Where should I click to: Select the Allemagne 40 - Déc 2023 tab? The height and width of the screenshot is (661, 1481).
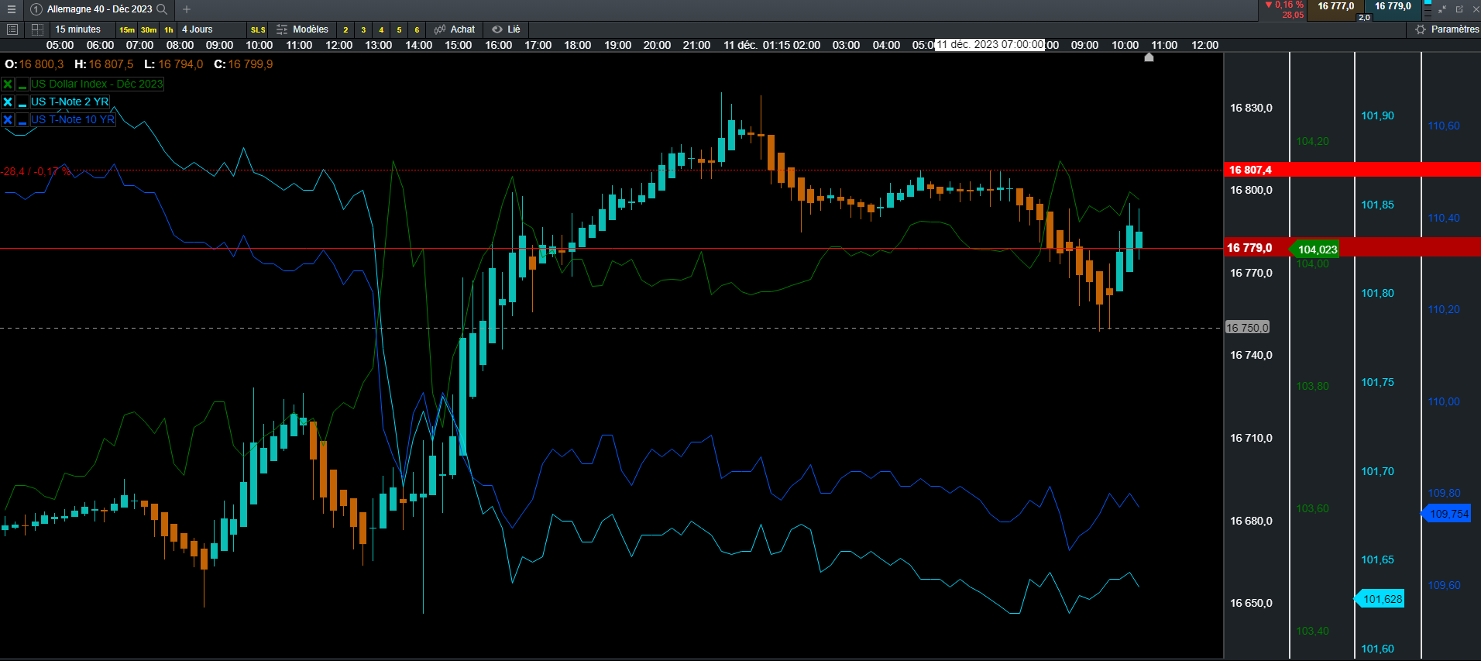99,9
